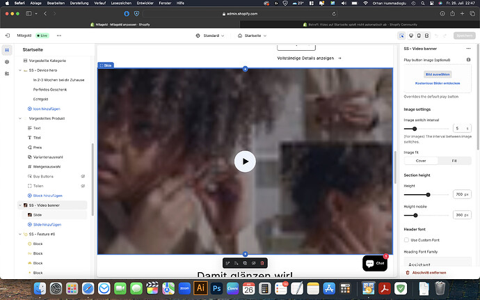Duplicate section via floating toolbar
This screenshot has width=480, height=300.
(245, 263)
